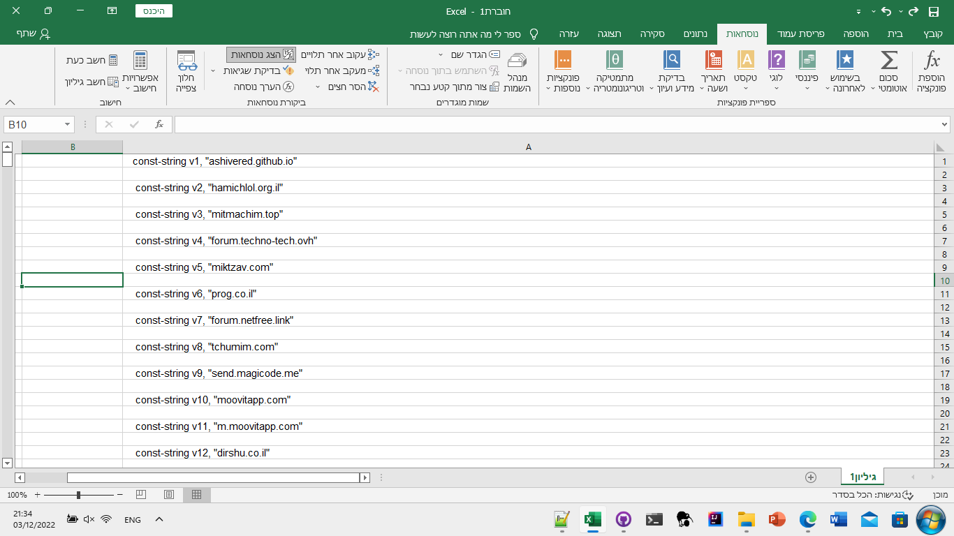Switch to the Review (סקירה) tab
Image resolution: width=954 pixels, height=536 pixels.
tap(652, 33)
